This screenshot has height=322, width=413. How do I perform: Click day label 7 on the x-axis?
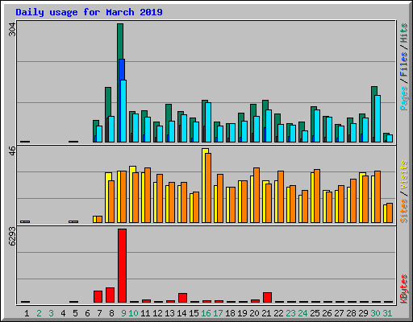point(99,313)
